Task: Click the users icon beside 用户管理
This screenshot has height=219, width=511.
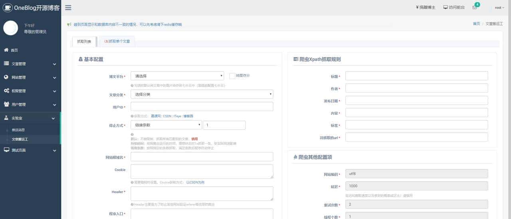Action: (x=7, y=104)
